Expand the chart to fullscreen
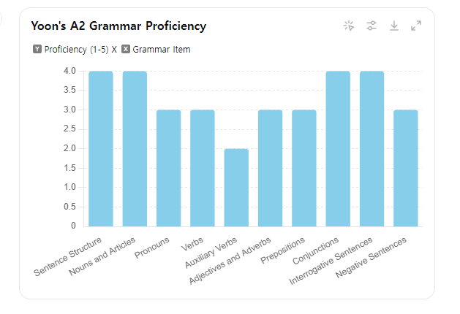The image size is (460, 314). pyautogui.click(x=416, y=26)
